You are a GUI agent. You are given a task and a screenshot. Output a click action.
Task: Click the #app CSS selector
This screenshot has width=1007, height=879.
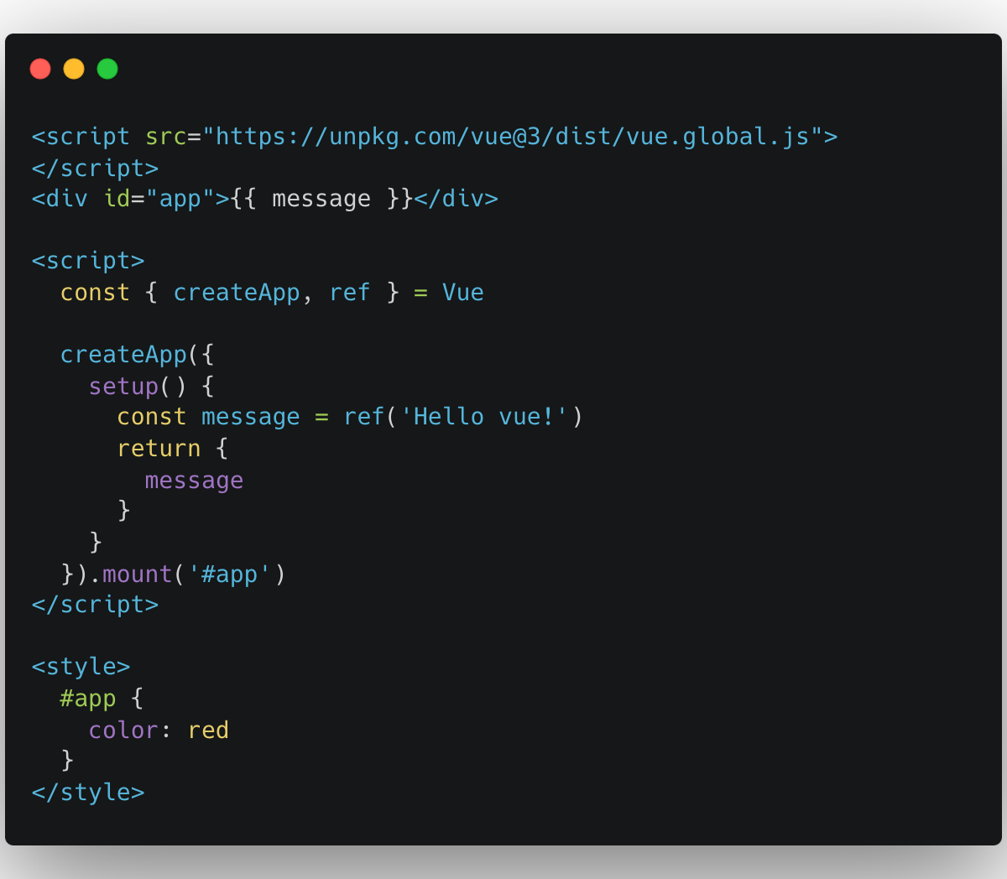88,699
